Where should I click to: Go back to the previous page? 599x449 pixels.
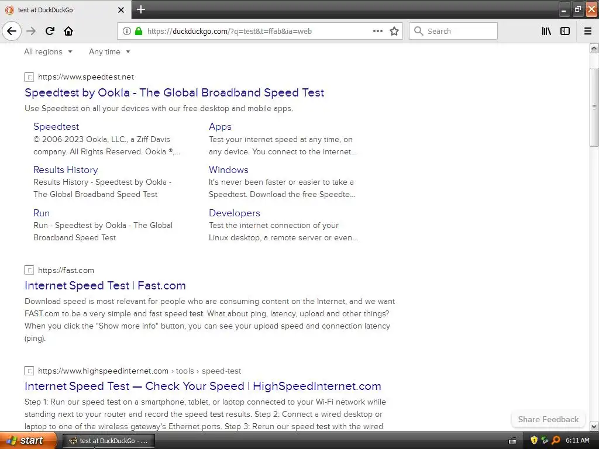[x=12, y=31]
